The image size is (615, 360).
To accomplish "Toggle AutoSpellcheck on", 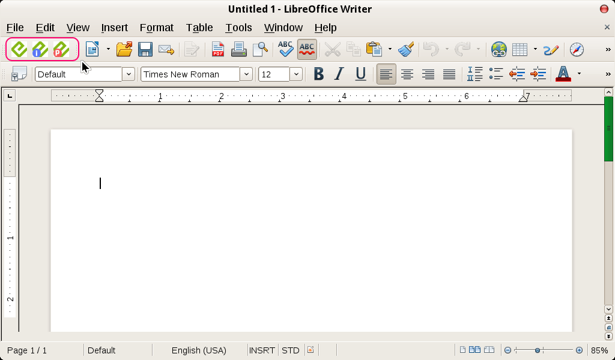I will point(306,49).
